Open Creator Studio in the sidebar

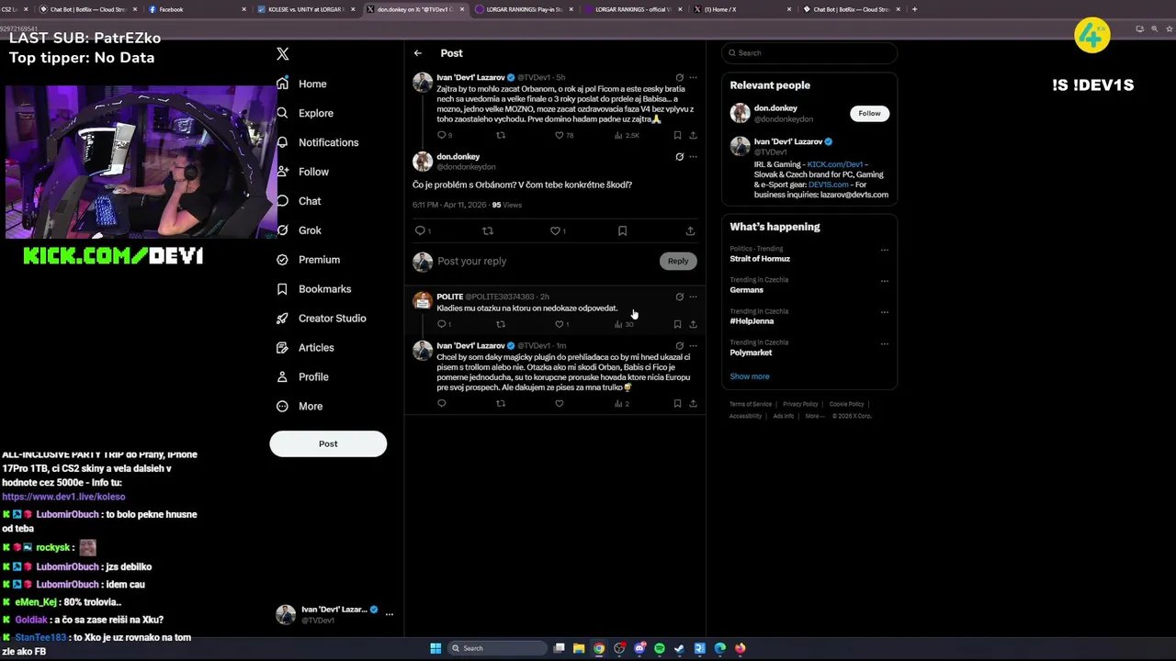pyautogui.click(x=321, y=319)
